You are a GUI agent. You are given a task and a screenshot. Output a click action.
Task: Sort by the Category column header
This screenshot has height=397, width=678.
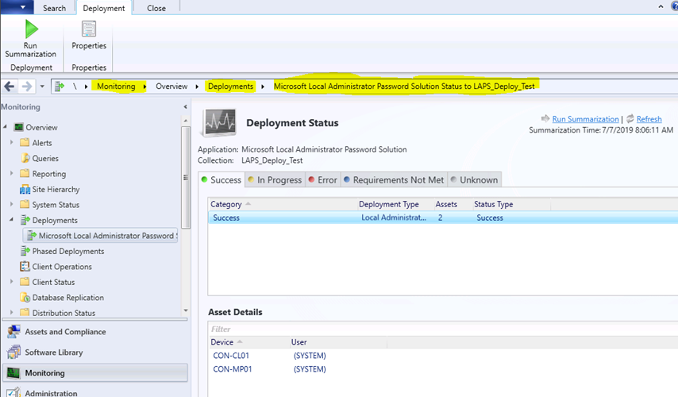(283, 204)
